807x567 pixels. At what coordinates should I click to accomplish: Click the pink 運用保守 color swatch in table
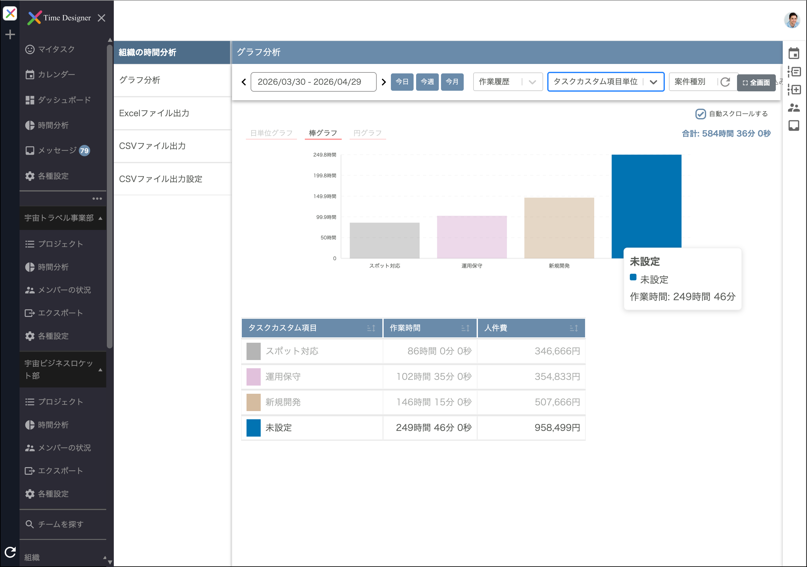point(253,377)
